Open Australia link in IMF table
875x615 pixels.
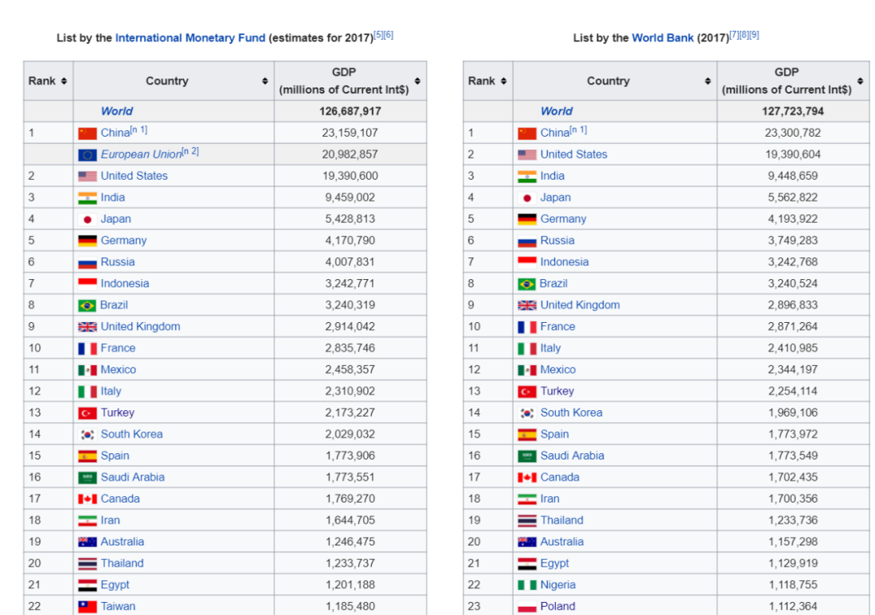coord(122,542)
